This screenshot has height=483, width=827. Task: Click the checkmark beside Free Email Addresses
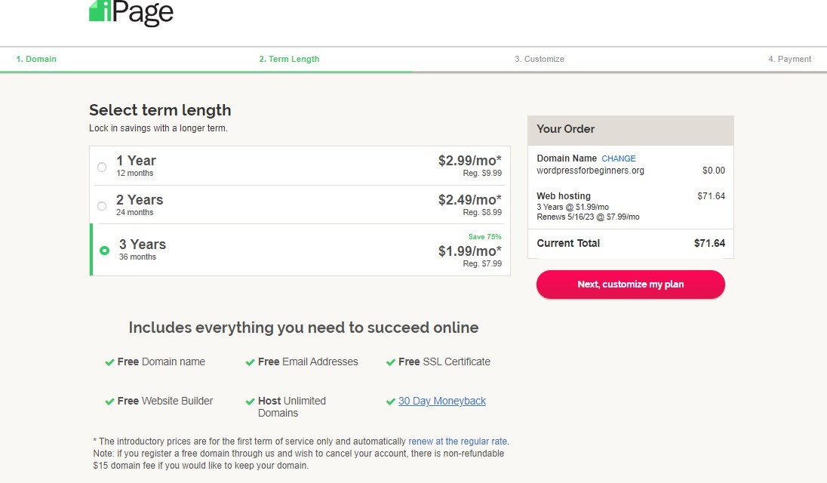(250, 362)
